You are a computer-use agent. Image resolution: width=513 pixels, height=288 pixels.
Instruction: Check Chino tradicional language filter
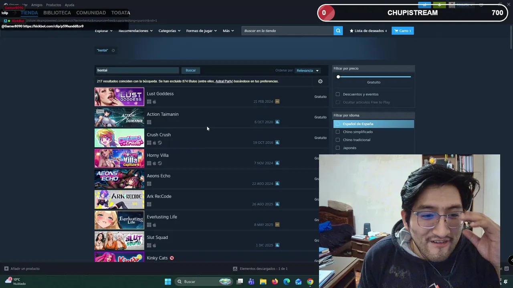(x=338, y=140)
